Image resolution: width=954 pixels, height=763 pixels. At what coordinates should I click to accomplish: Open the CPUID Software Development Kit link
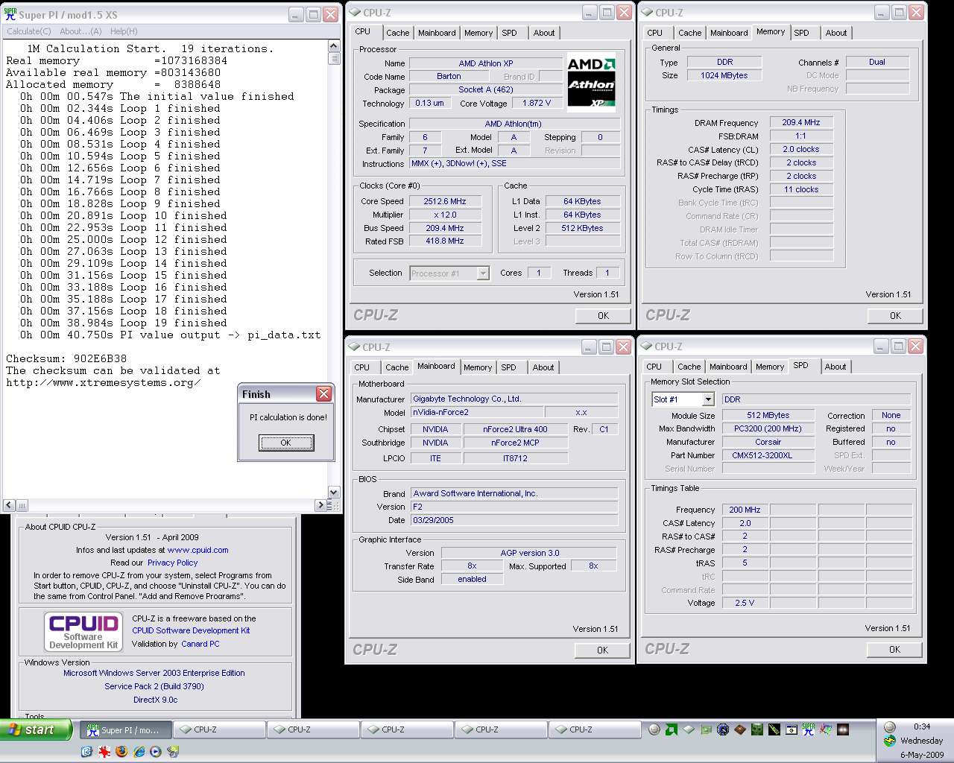191,630
